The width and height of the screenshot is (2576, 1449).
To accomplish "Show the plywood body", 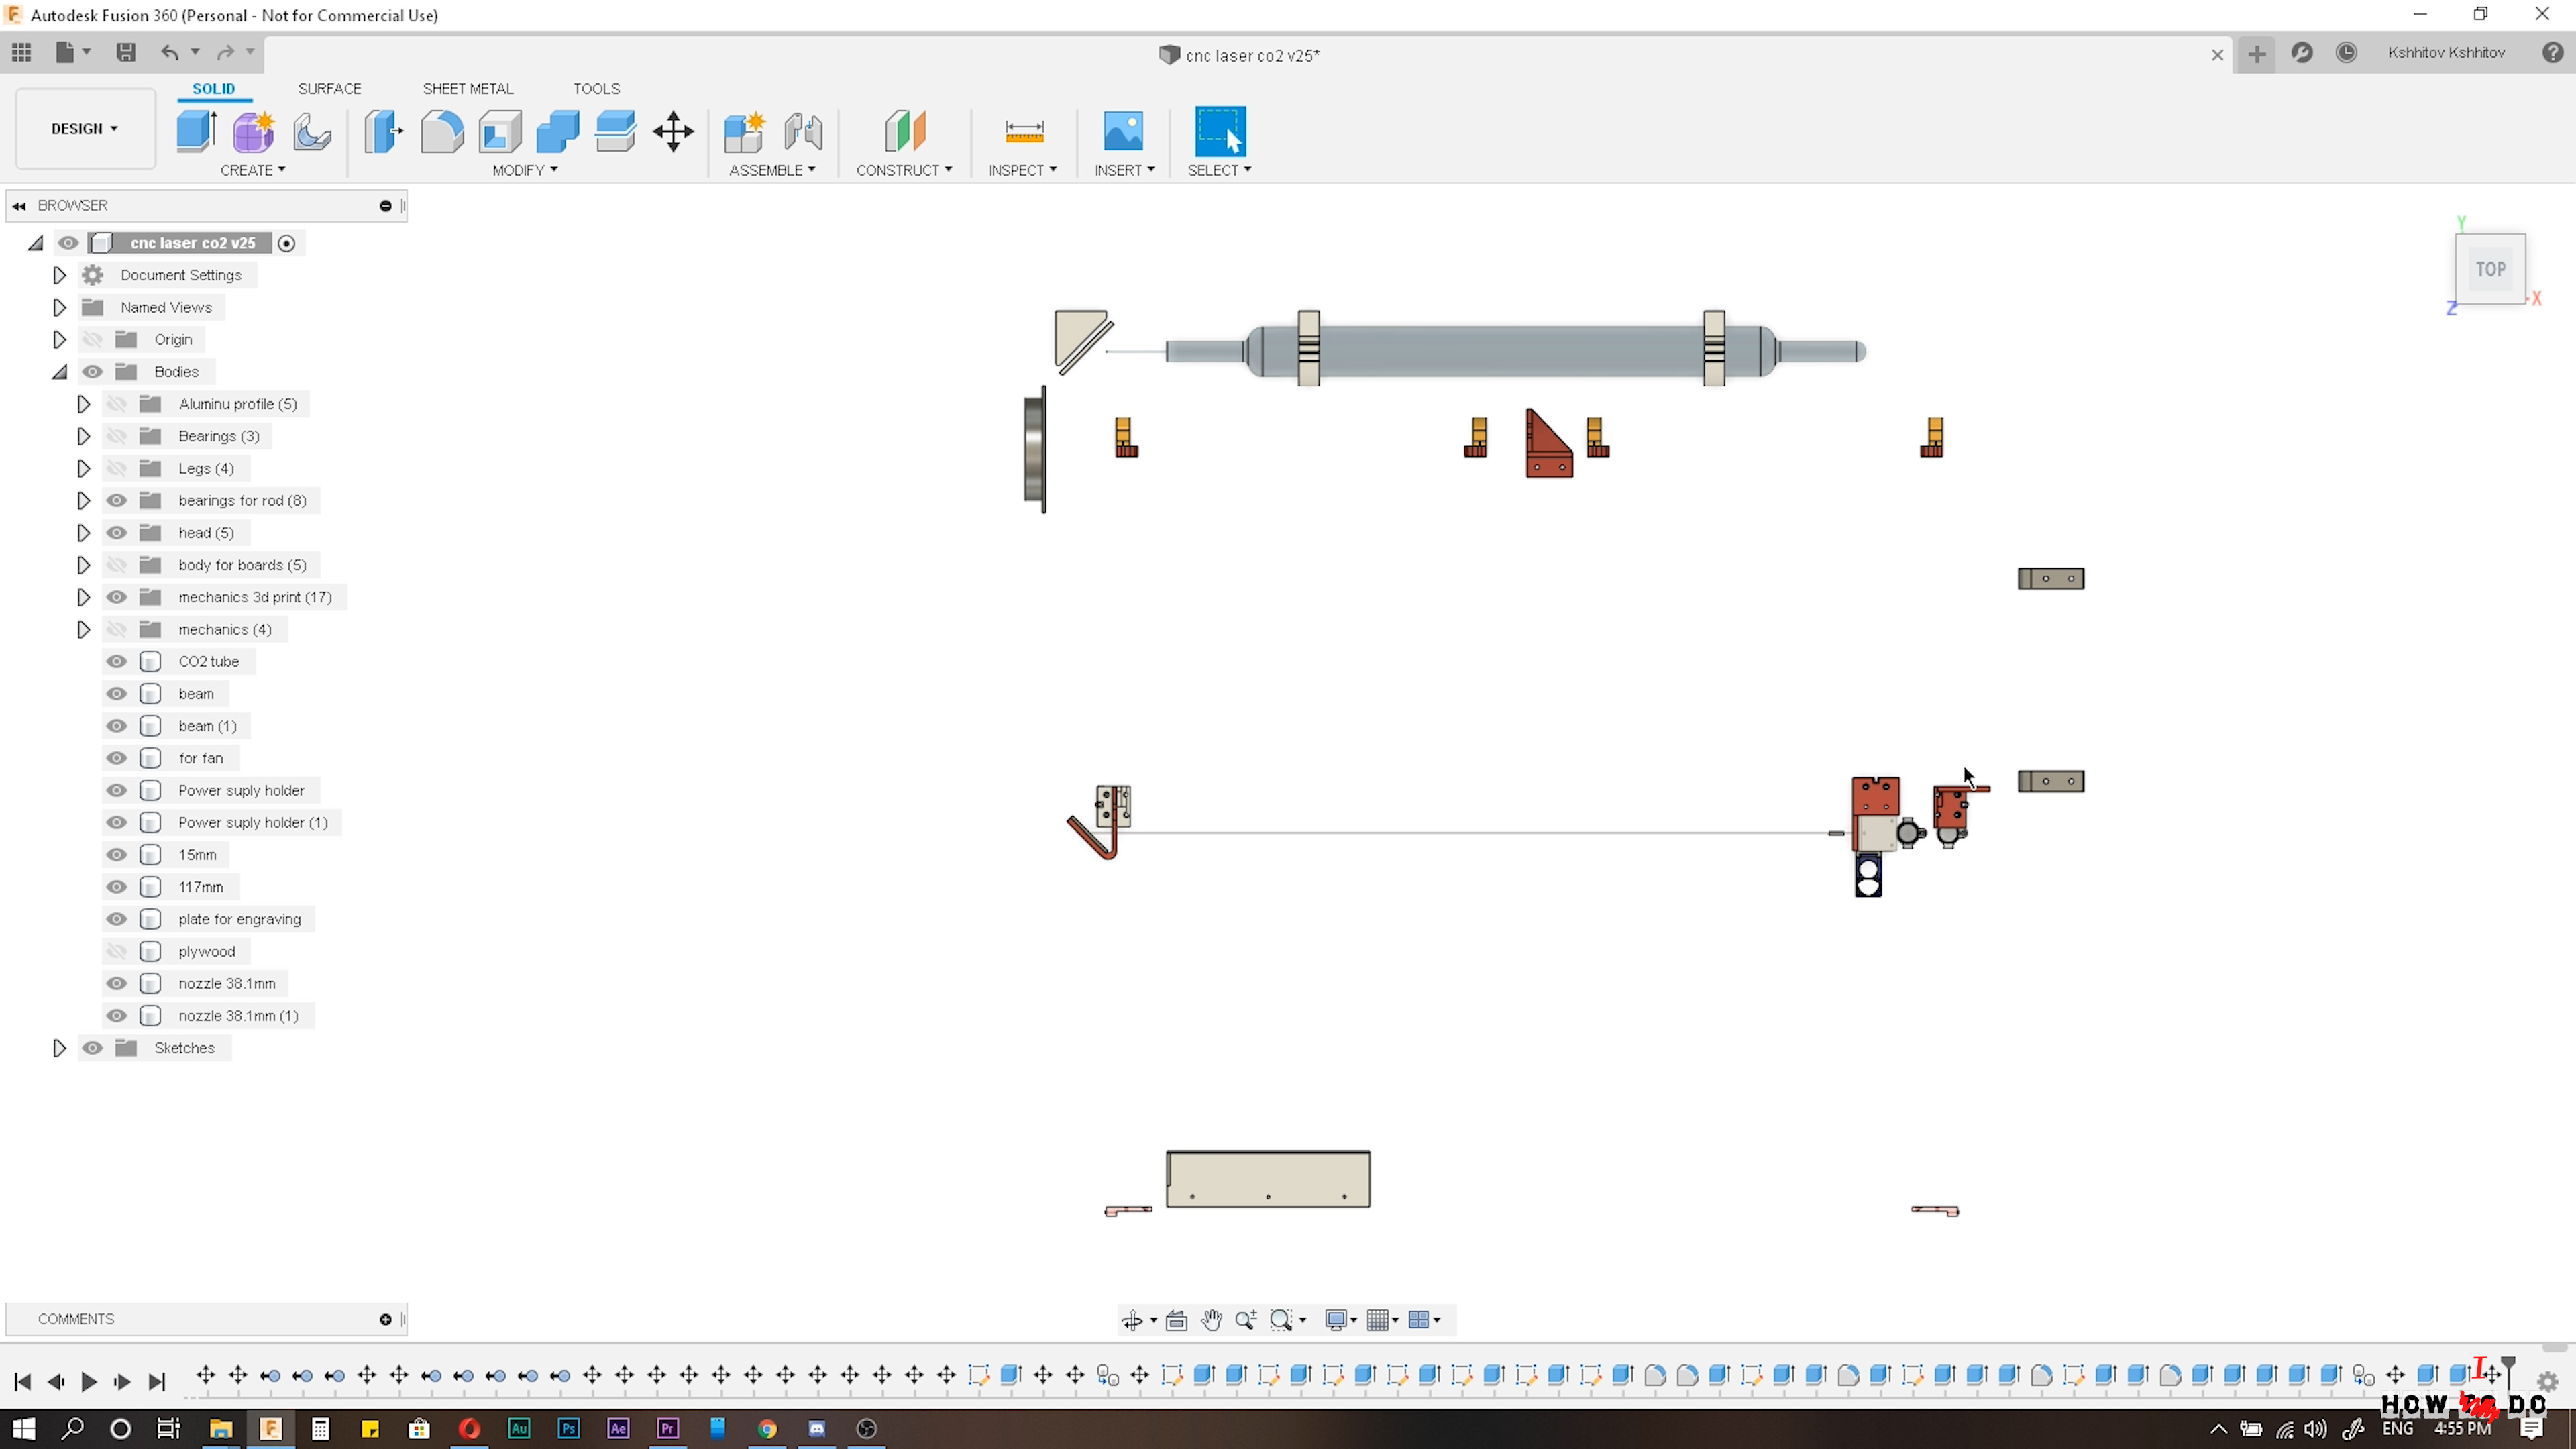I will pyautogui.click(x=117, y=951).
